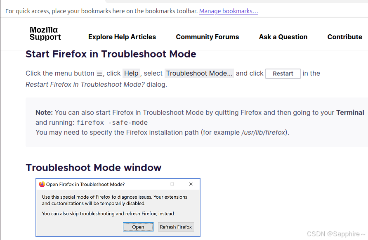Open the Contribute nav item
The image size is (368, 240).
point(345,37)
